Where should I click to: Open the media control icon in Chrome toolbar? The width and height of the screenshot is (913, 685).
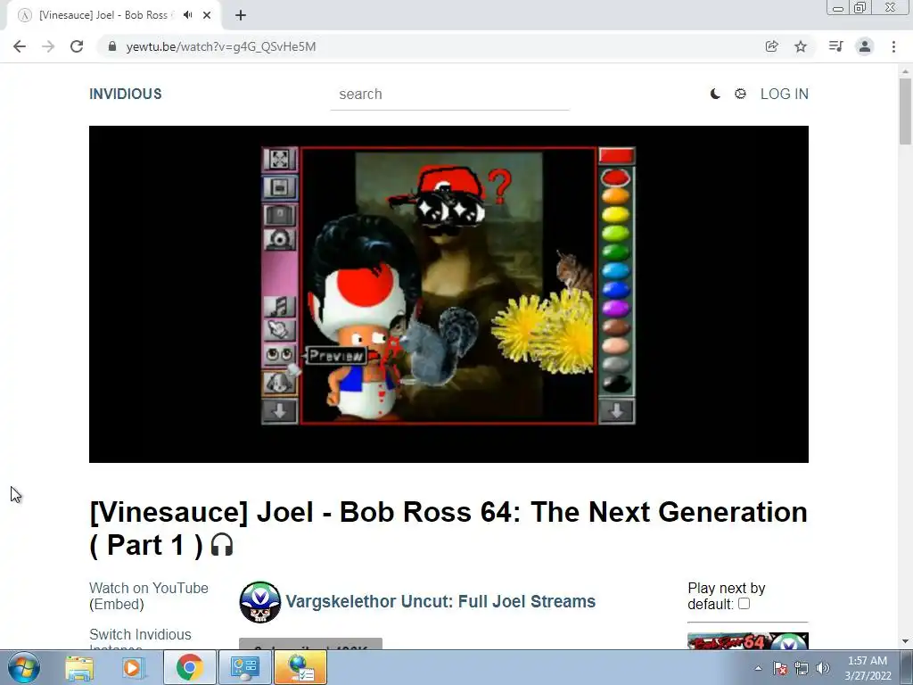point(835,46)
